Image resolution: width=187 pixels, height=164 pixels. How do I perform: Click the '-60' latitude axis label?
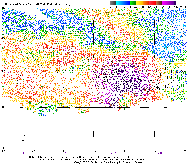pyautogui.click(x=3, y=148)
